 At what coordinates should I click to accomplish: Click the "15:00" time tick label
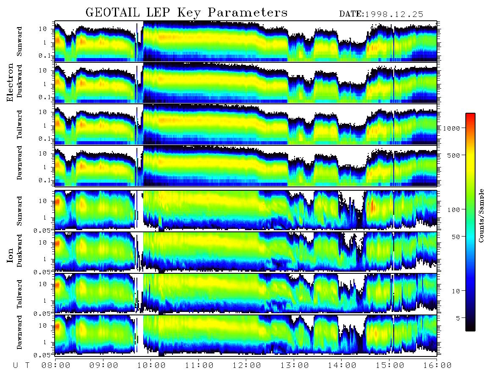pyautogui.click(x=390, y=365)
